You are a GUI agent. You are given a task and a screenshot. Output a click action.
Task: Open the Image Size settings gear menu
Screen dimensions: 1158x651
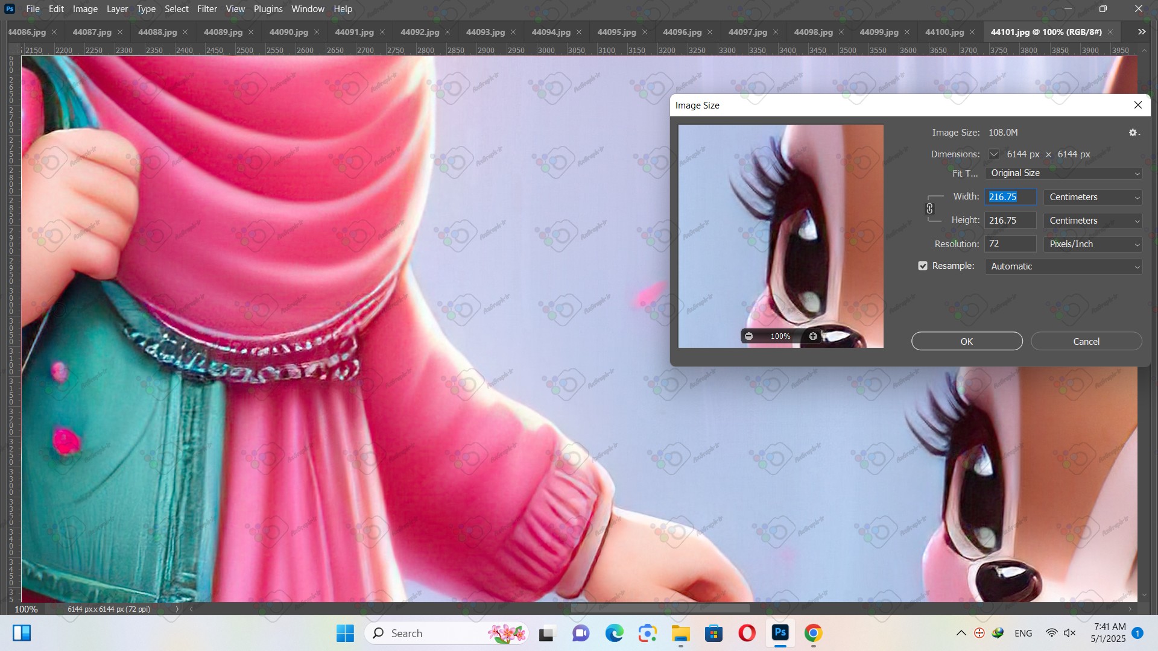[x=1134, y=133]
